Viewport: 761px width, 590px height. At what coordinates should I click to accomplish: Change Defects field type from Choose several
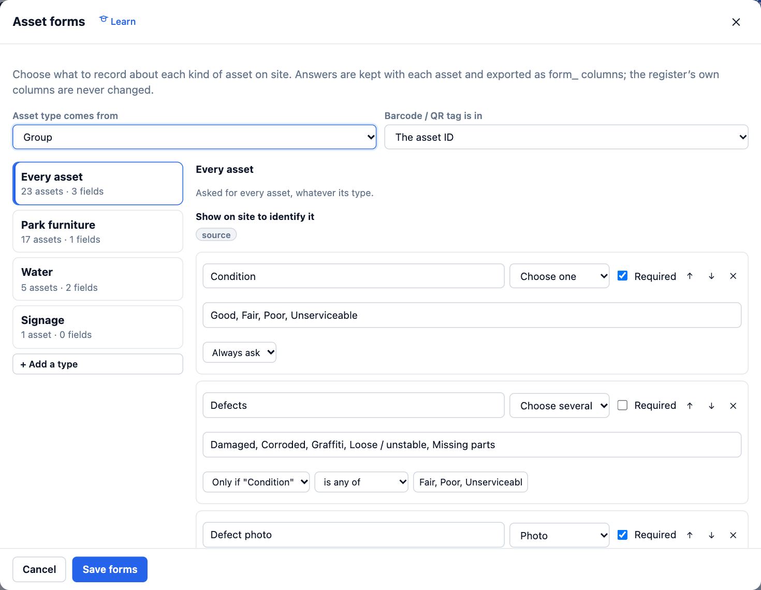[560, 406]
